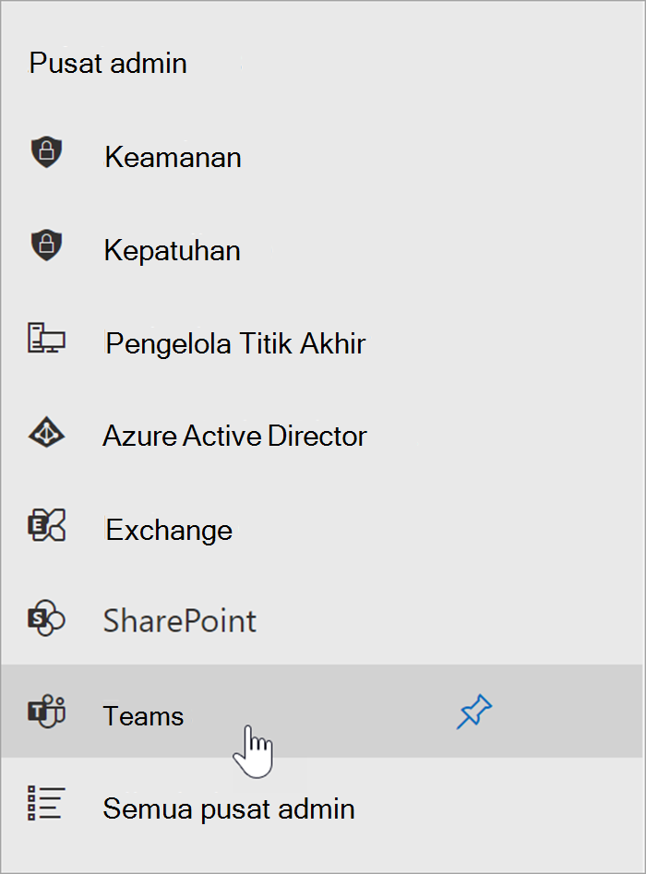Pin Teams using the pushpin icon
Image resolution: width=646 pixels, height=874 pixels.
473,712
